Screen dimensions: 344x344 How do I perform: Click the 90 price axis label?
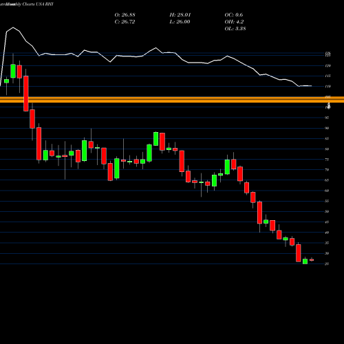[327, 128]
